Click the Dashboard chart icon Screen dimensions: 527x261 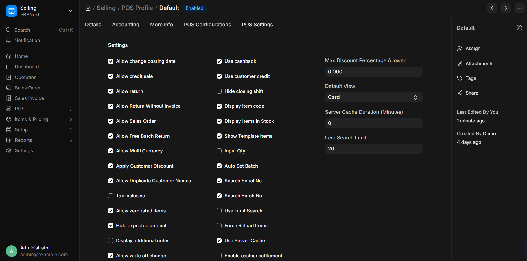coord(9,67)
